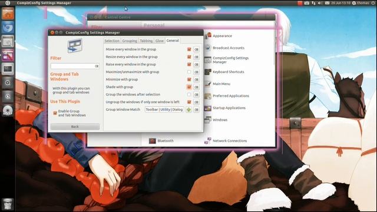Image resolution: width=377 pixels, height=212 pixels.
Task: Open the Home Folder launcher icon
Action: click(x=8, y=14)
